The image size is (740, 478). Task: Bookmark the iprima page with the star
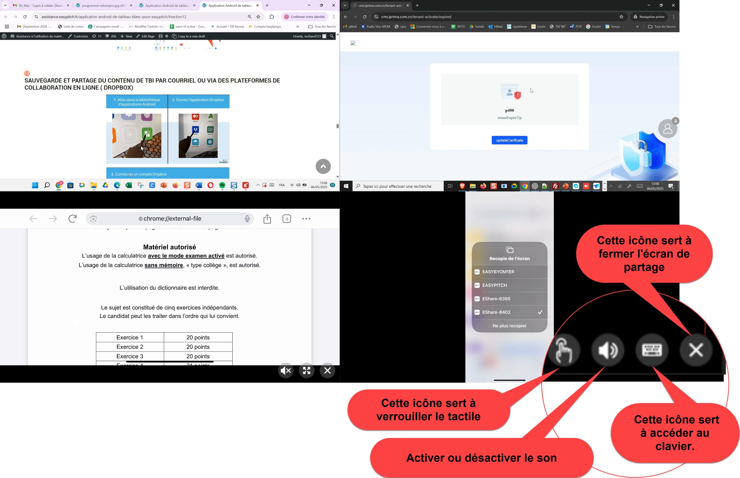coord(621,17)
